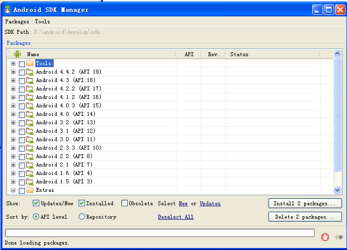This screenshot has height=250, width=347.
Task: Click the Tools folder icon
Action: point(30,63)
